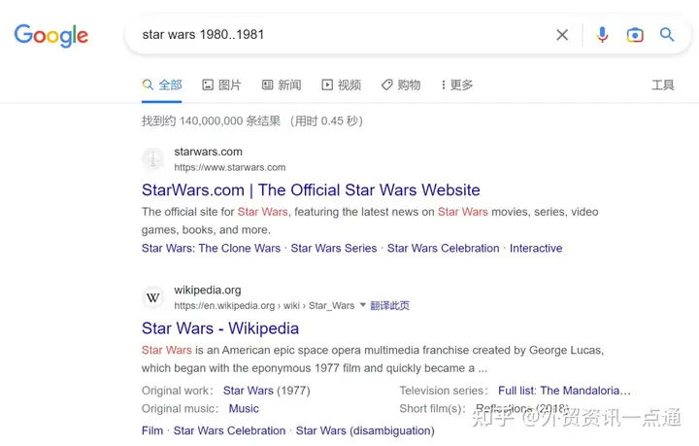The height and width of the screenshot is (446, 699).
Task: Click the Wikipedia W favicon
Action: click(153, 297)
